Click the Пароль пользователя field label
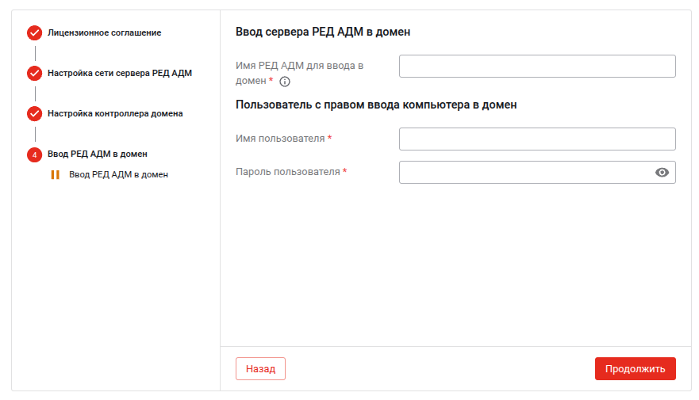This screenshot has height=400, width=699. (x=288, y=172)
